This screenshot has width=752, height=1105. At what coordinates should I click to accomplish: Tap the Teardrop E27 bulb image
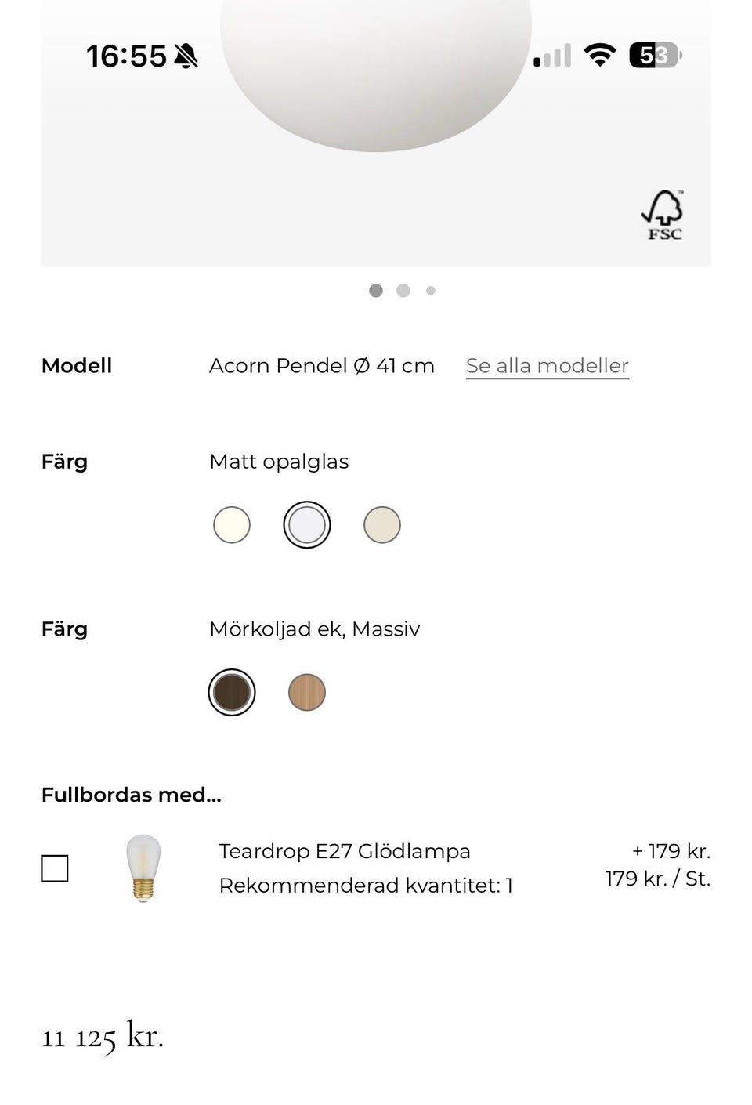click(x=143, y=868)
